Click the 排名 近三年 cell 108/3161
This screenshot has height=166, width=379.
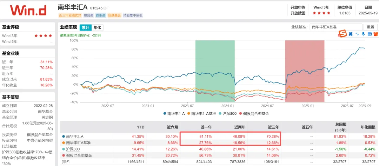click(272, 162)
